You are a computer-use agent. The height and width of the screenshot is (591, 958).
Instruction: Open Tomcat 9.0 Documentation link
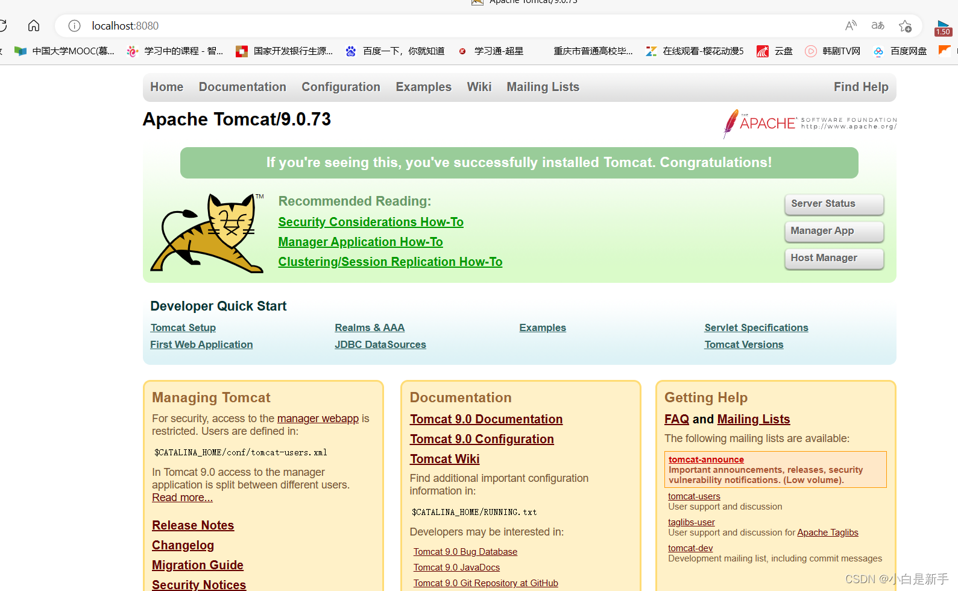[x=486, y=419]
